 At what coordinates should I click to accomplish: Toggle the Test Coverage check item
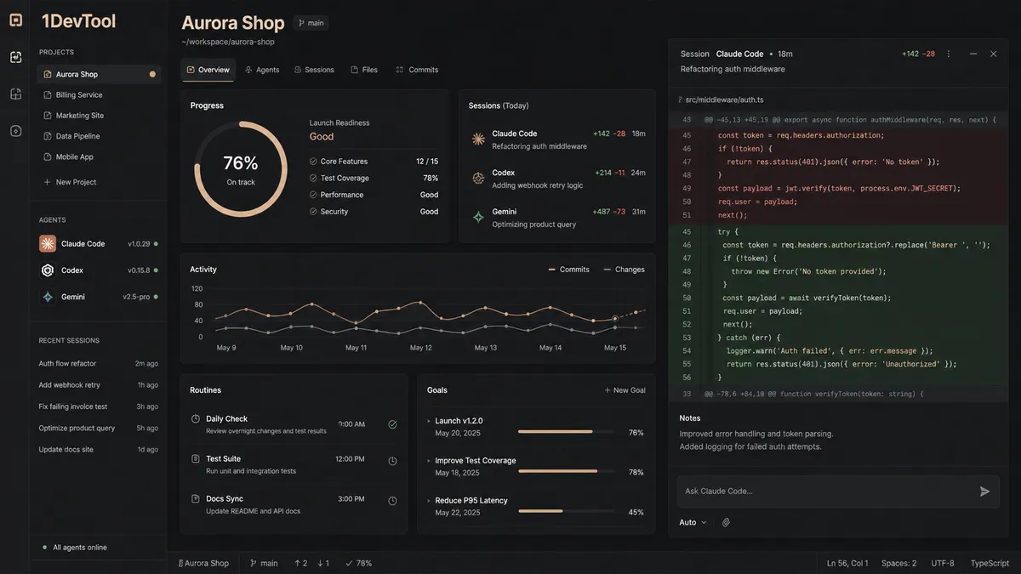pos(313,179)
